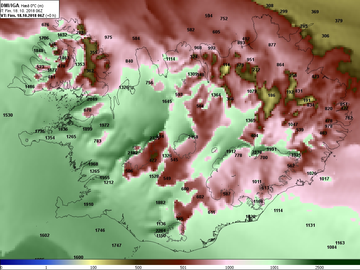Click the map value 1084
360x270 pixels.
(x=332, y=247)
